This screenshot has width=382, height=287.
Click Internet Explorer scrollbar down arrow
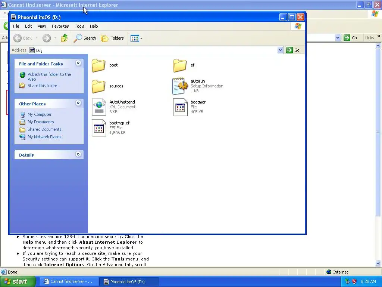coord(378,263)
